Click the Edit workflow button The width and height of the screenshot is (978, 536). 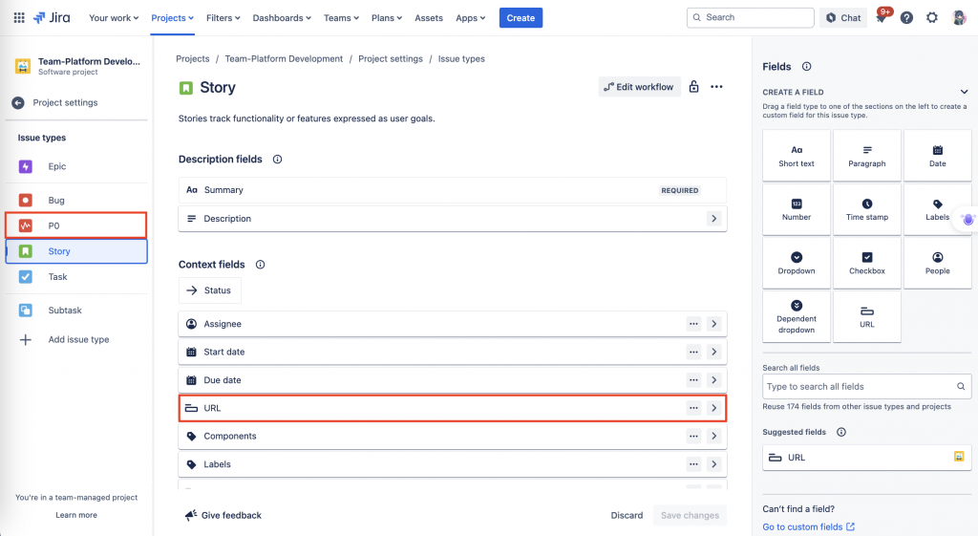639,87
